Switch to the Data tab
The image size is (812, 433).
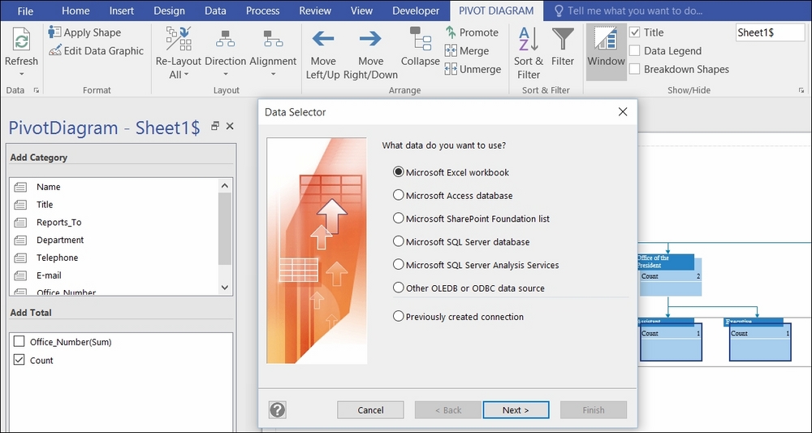point(215,11)
